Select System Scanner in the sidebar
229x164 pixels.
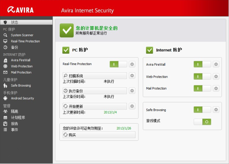pyautogui.click(x=22, y=35)
